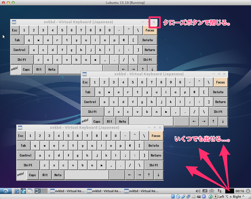Open the Lubuntu start menu
This screenshot has width=251, height=199.
(6, 191)
